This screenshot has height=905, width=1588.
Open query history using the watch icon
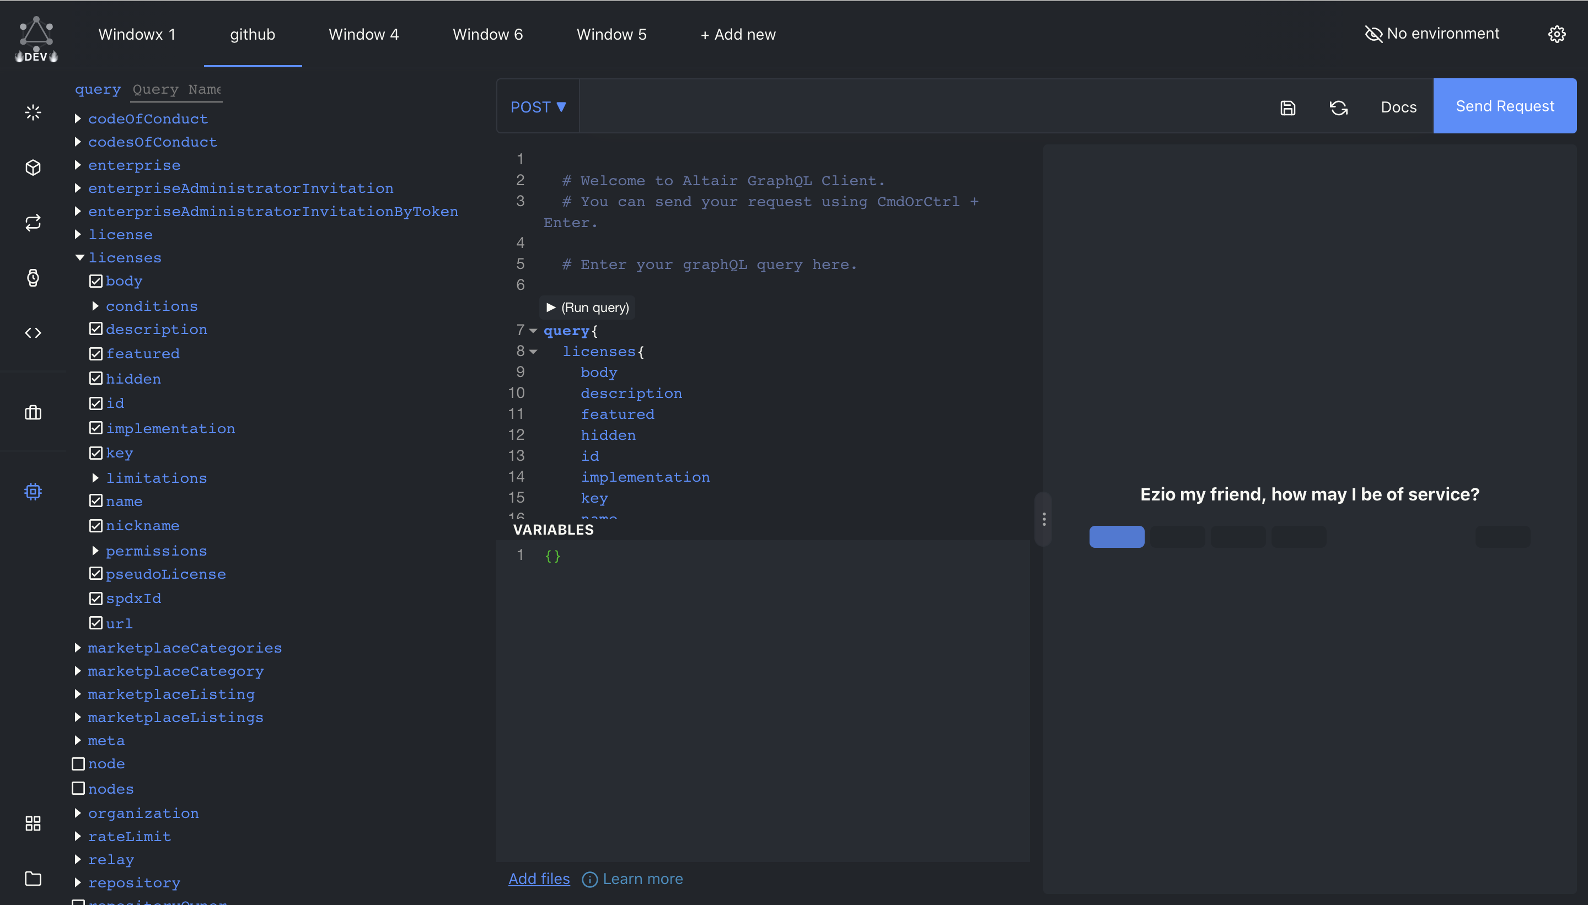tap(33, 278)
